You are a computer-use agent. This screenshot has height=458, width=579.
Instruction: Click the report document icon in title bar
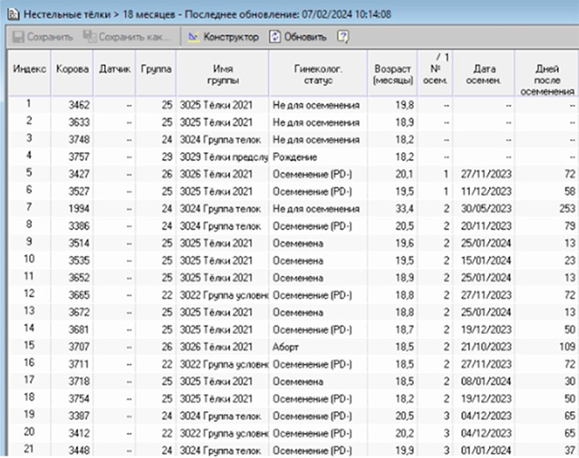[13, 14]
